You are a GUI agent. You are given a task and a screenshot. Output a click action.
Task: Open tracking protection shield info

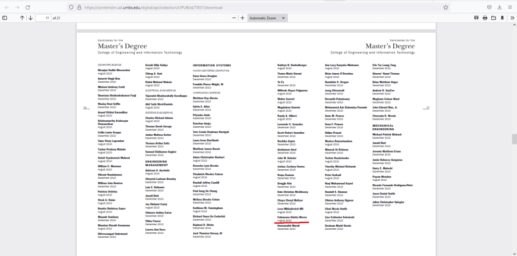71,7
